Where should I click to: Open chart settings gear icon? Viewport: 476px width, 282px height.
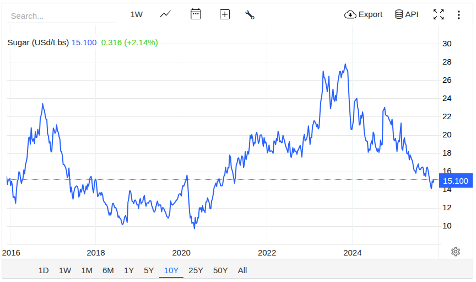pos(456,252)
